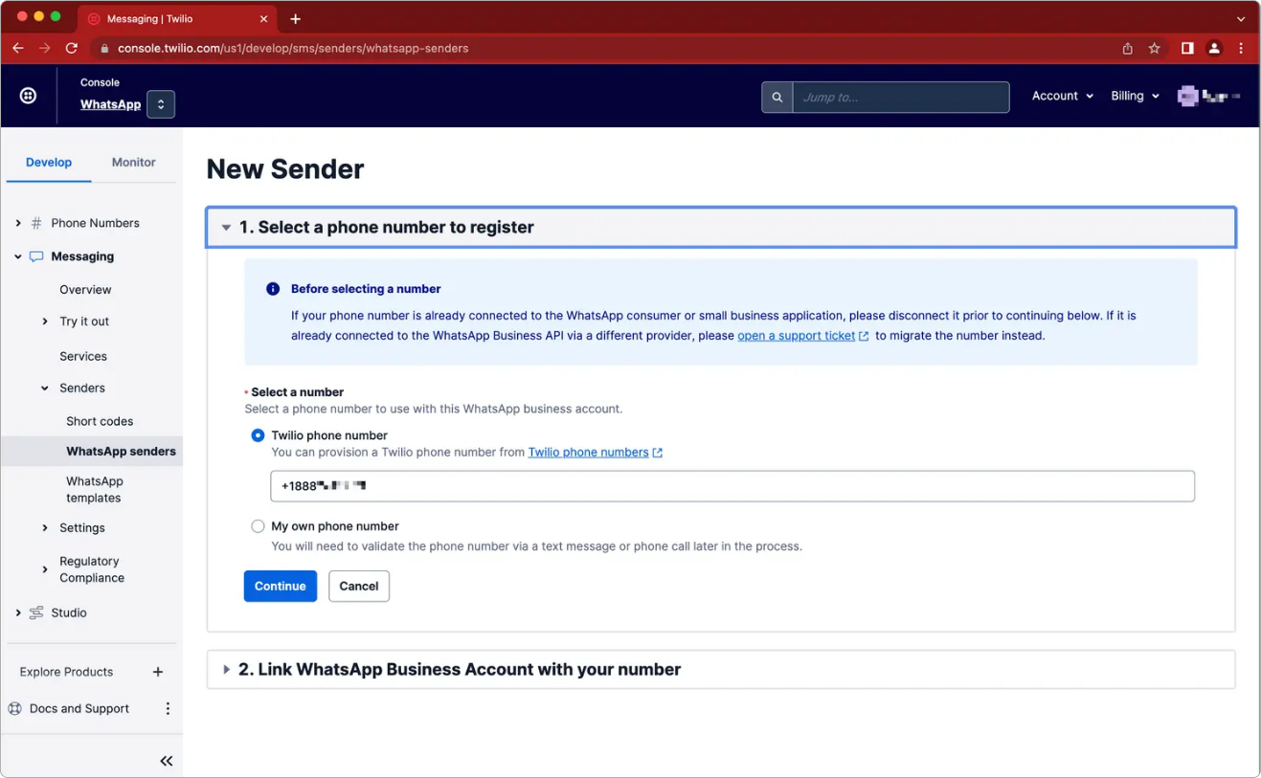Screen dimensions: 1261x778
Task: Click the browser forward arrow
Action: [x=45, y=48]
